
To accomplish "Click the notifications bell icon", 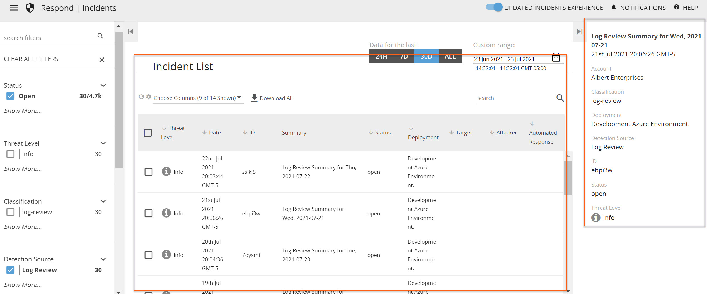I will coord(613,8).
